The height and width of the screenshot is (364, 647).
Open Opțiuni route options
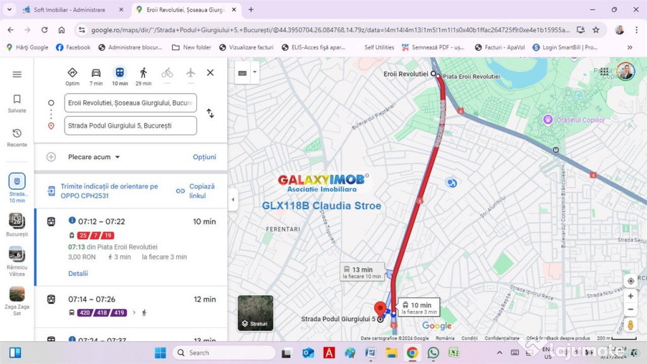pos(204,157)
